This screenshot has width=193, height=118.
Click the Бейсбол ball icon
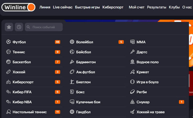[72, 52]
